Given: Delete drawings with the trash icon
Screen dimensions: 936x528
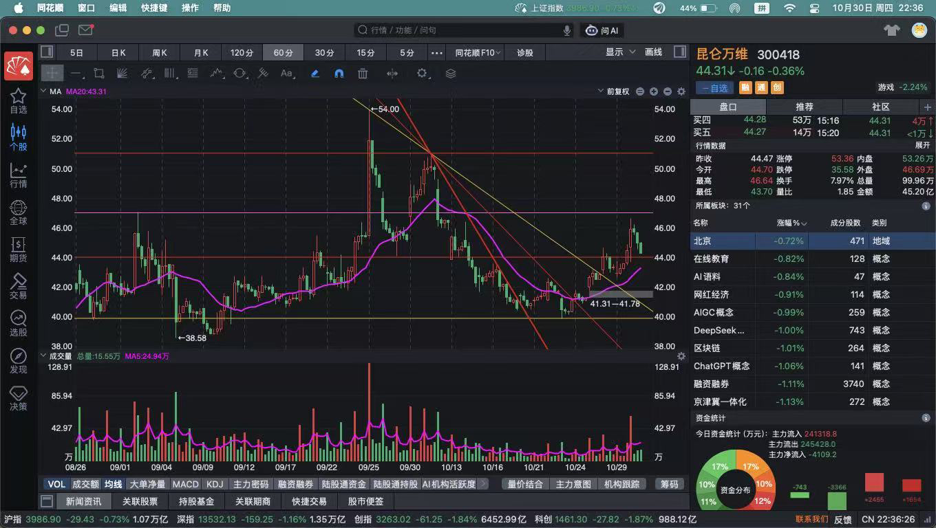Looking at the screenshot, I should tap(363, 74).
